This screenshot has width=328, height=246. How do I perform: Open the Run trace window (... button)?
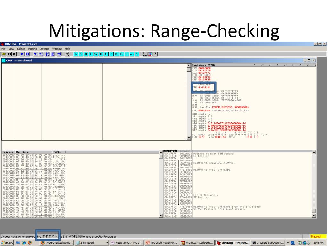point(132,54)
